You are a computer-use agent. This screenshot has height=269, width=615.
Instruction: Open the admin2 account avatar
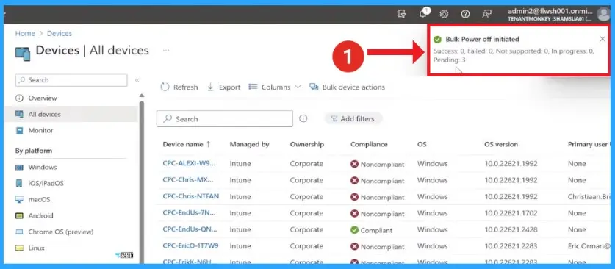[x=603, y=14]
